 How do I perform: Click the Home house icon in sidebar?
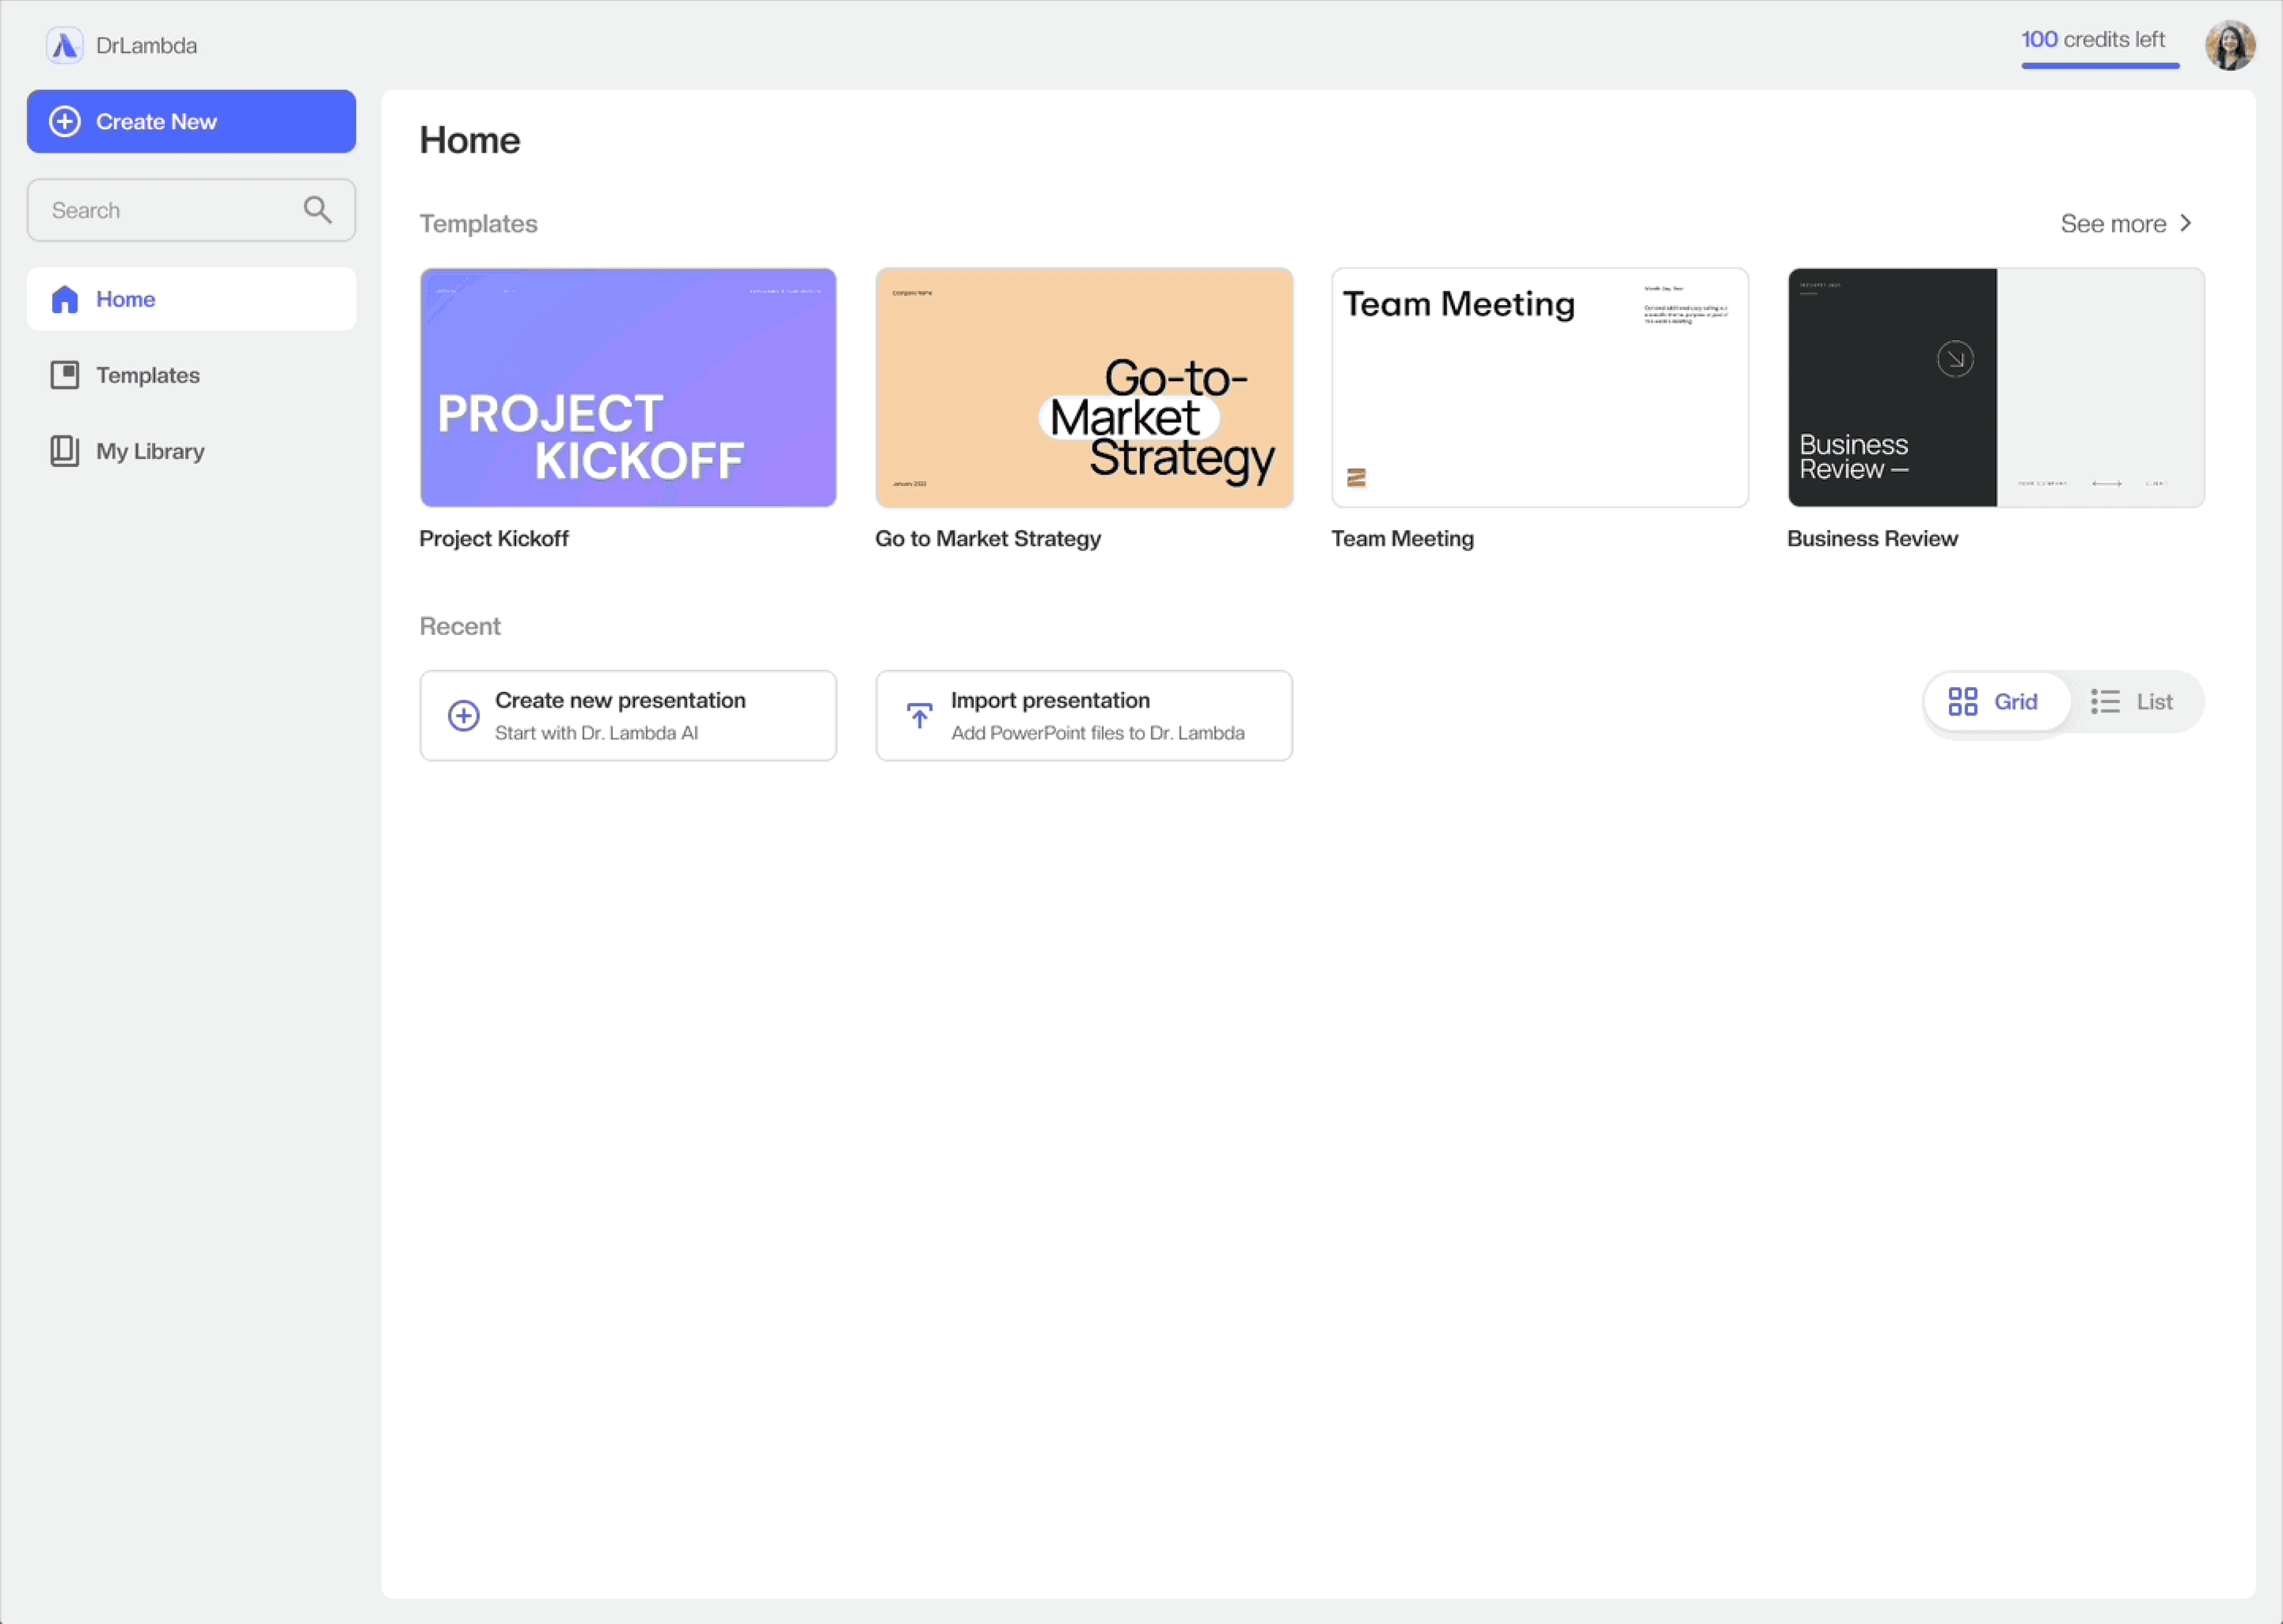pos(65,299)
